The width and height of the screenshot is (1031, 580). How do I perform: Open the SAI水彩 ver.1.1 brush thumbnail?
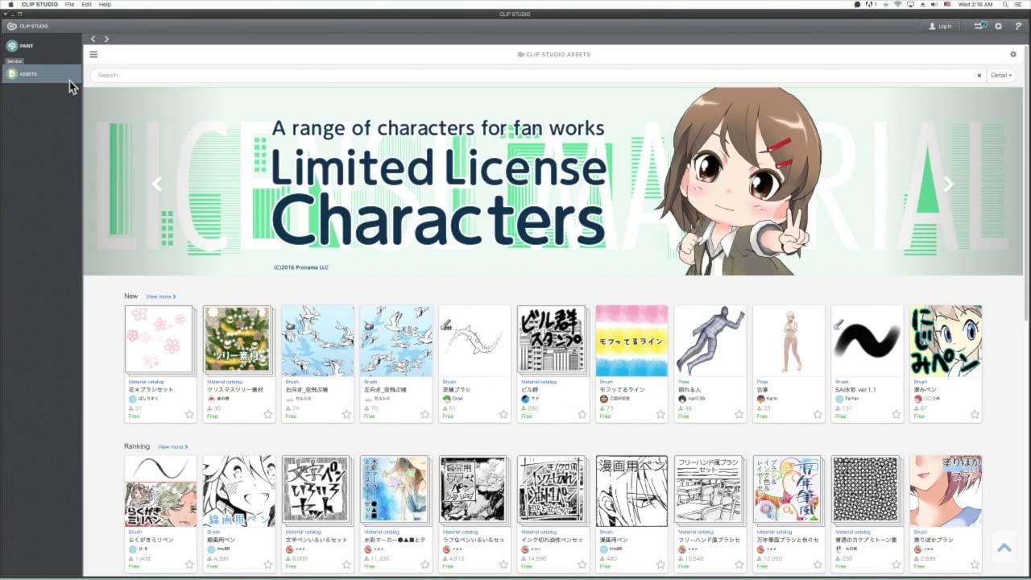867,340
